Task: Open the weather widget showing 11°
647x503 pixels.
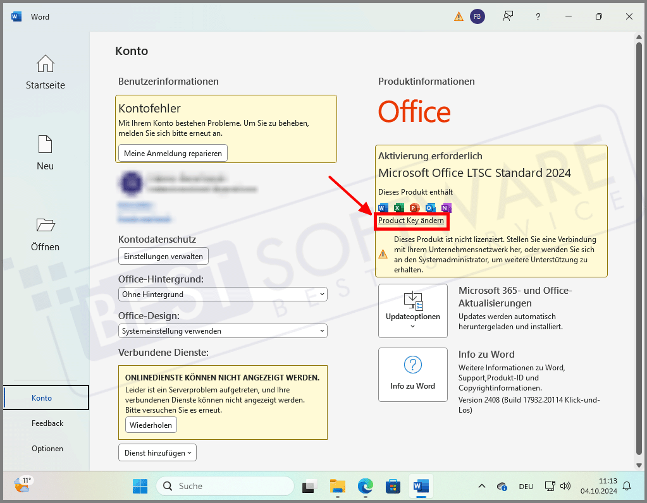Action: point(23,485)
